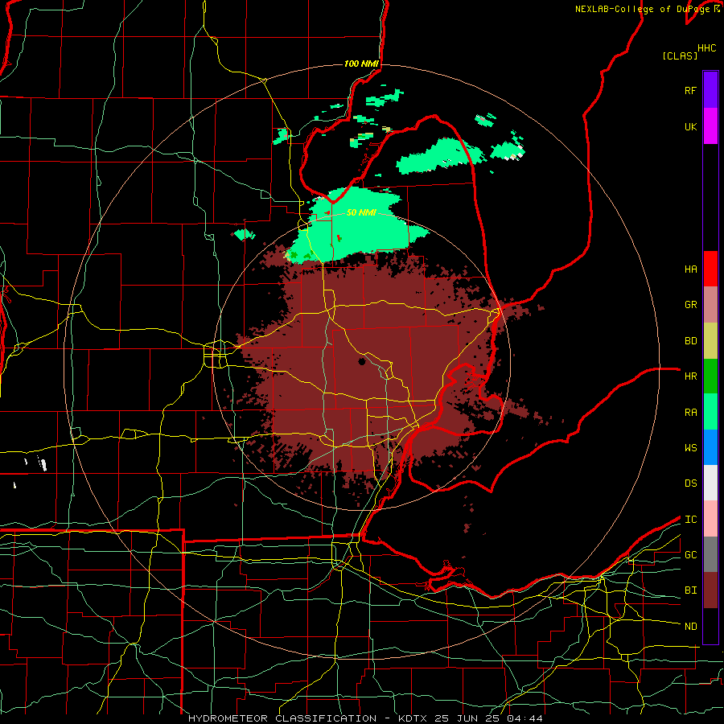Click the 'UK' legend label

point(690,126)
